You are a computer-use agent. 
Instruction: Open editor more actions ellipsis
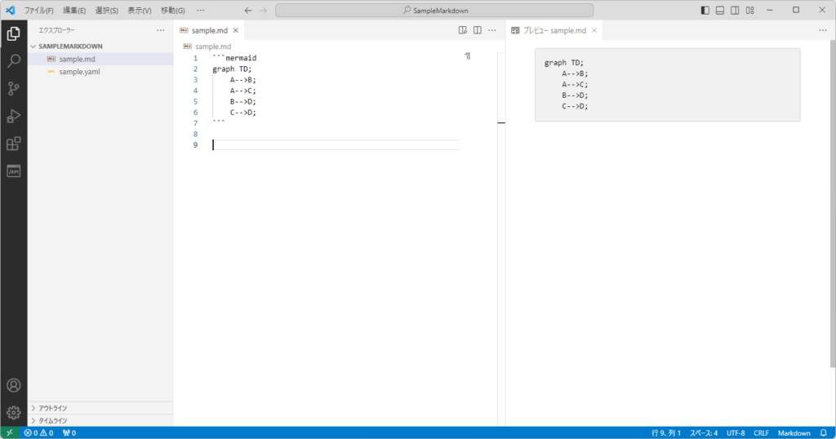coord(492,30)
